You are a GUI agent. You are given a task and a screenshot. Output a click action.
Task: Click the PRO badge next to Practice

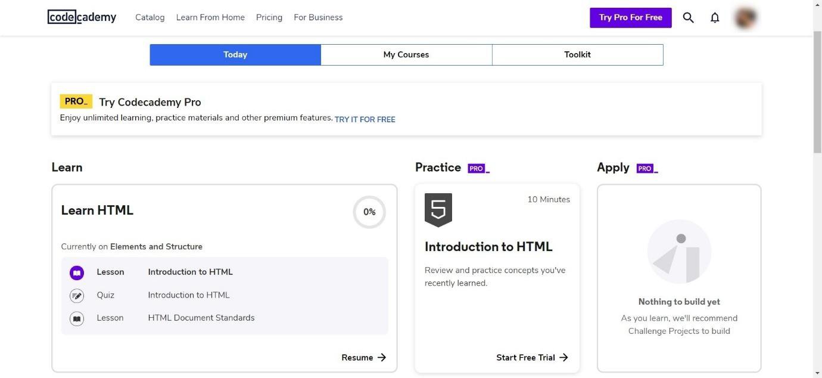pyautogui.click(x=478, y=168)
